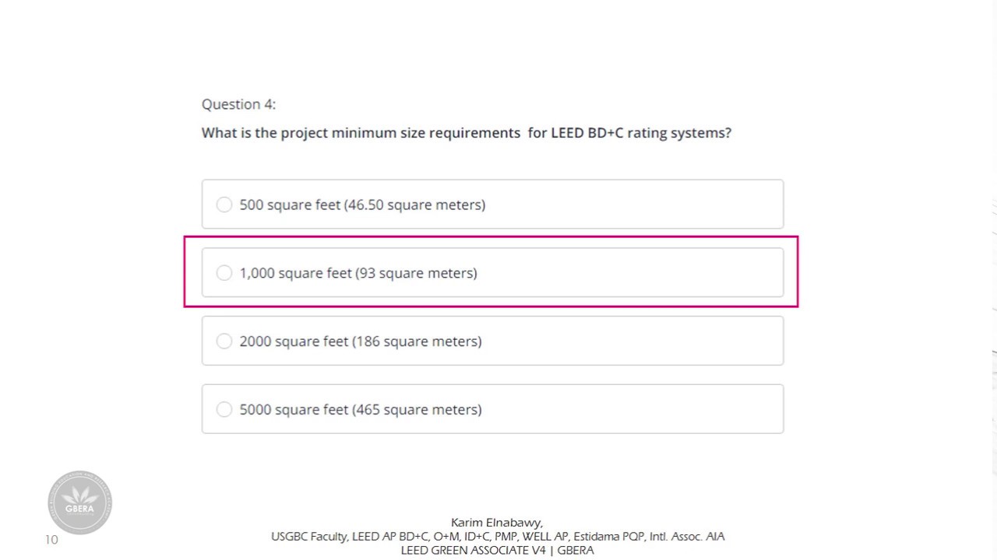Click the '2000 square feet (186 square meters)' label
This screenshot has height=560, width=997.
(361, 341)
